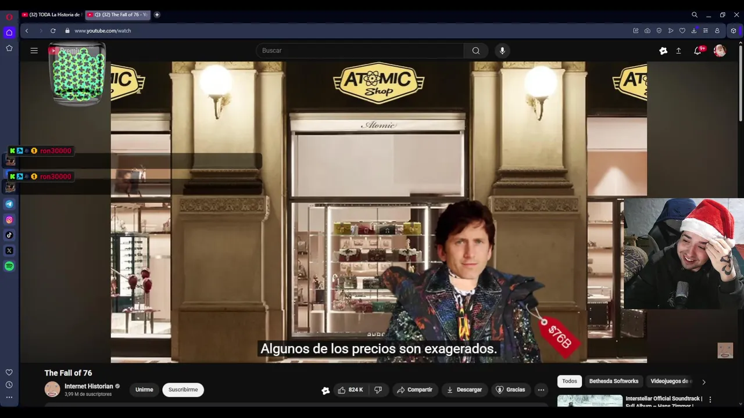Click the address bar URL
This screenshot has height=418, width=744.
[x=103, y=31]
